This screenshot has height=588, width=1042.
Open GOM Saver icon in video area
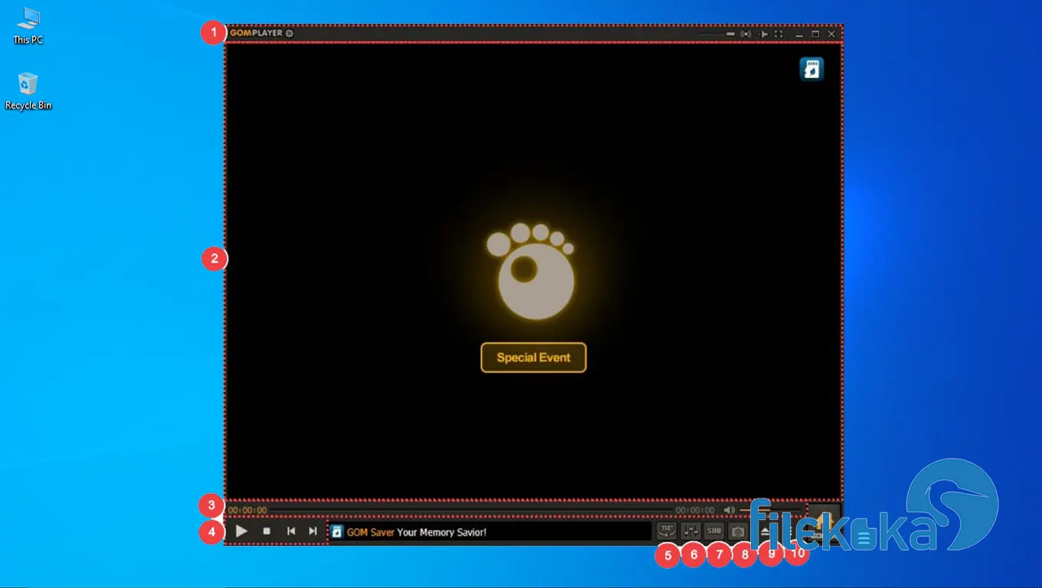[x=811, y=68]
